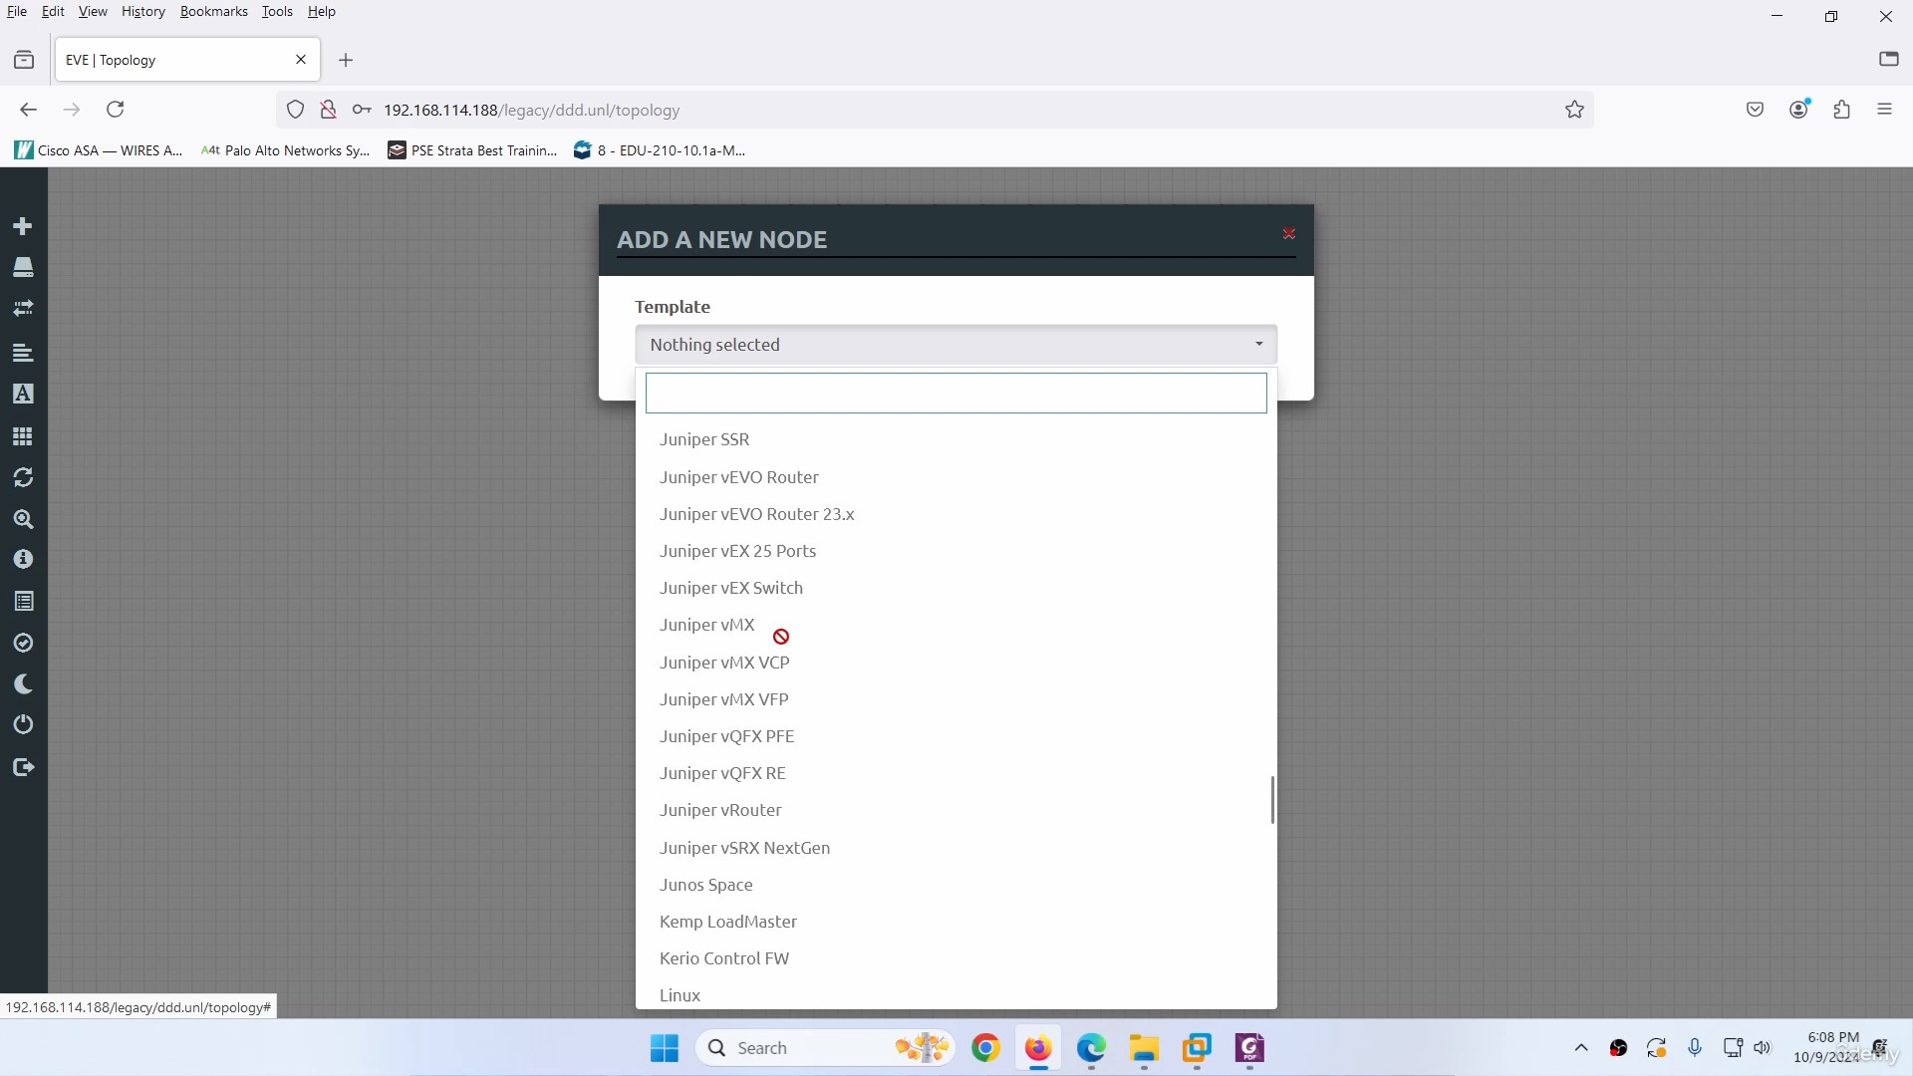Screen dimensions: 1913x1076
Task: Select Kemp LoadMaster template
Action: [x=956, y=922]
